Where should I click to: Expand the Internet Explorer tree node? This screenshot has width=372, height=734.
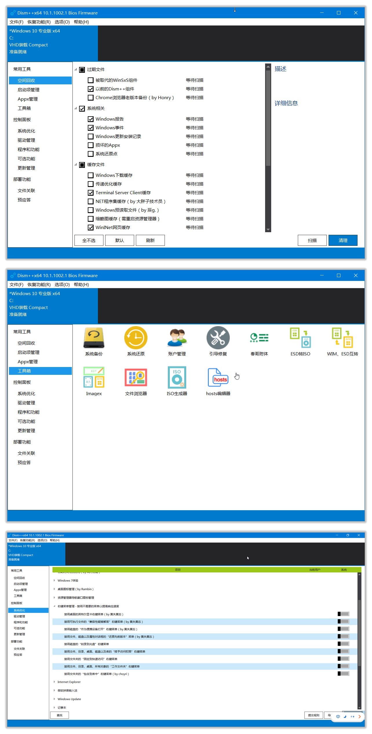click(x=54, y=682)
